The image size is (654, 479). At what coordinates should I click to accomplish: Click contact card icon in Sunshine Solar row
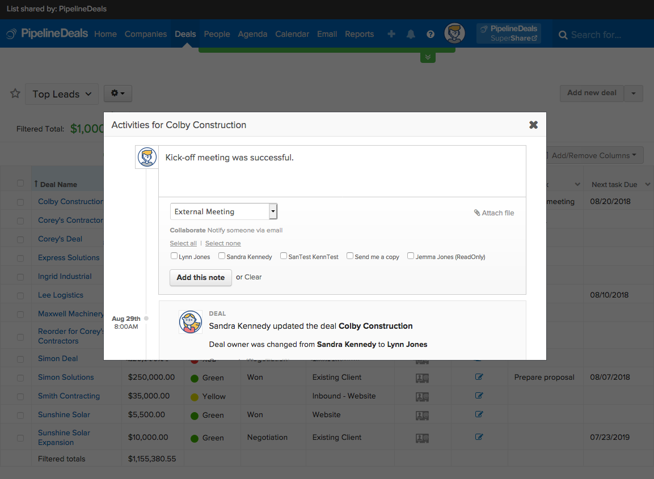(422, 416)
